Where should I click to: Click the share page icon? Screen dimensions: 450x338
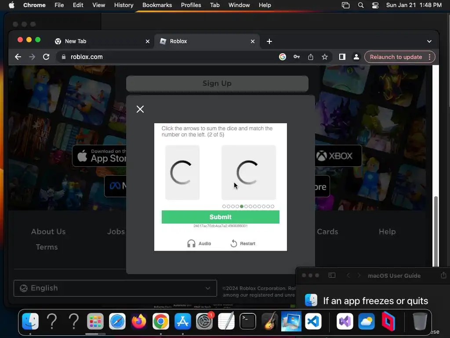coord(311,57)
